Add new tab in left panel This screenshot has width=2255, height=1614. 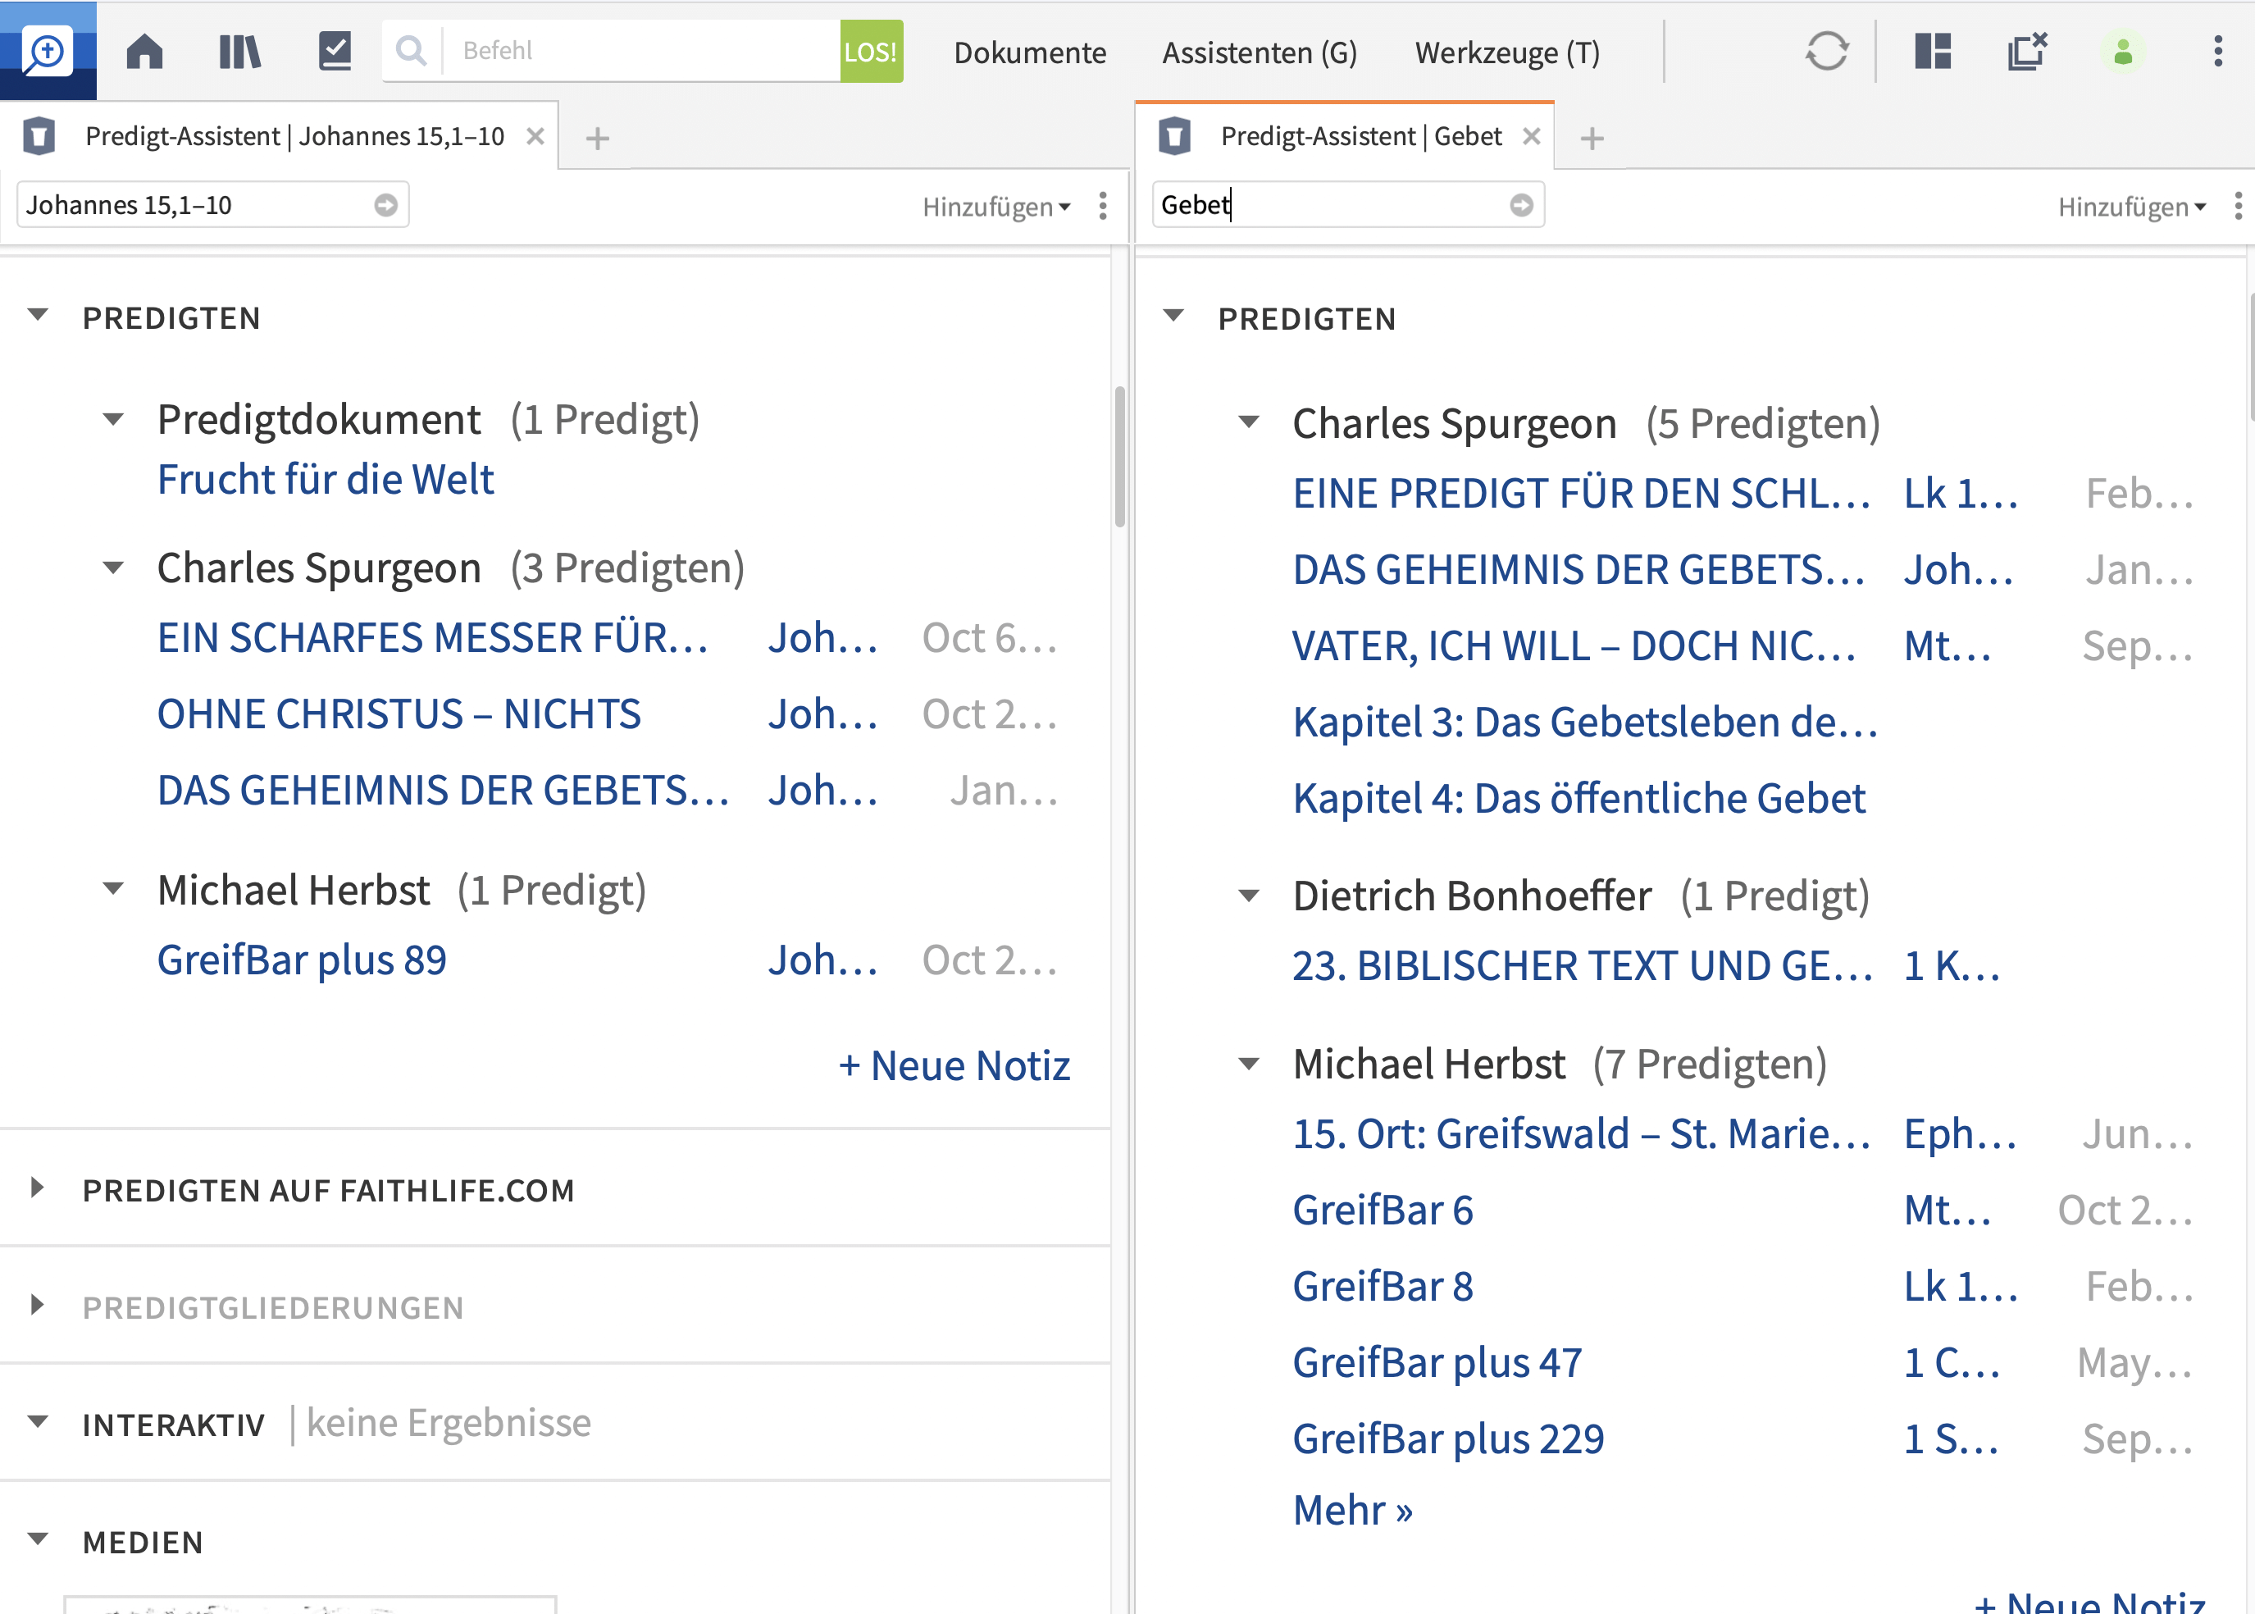597,138
